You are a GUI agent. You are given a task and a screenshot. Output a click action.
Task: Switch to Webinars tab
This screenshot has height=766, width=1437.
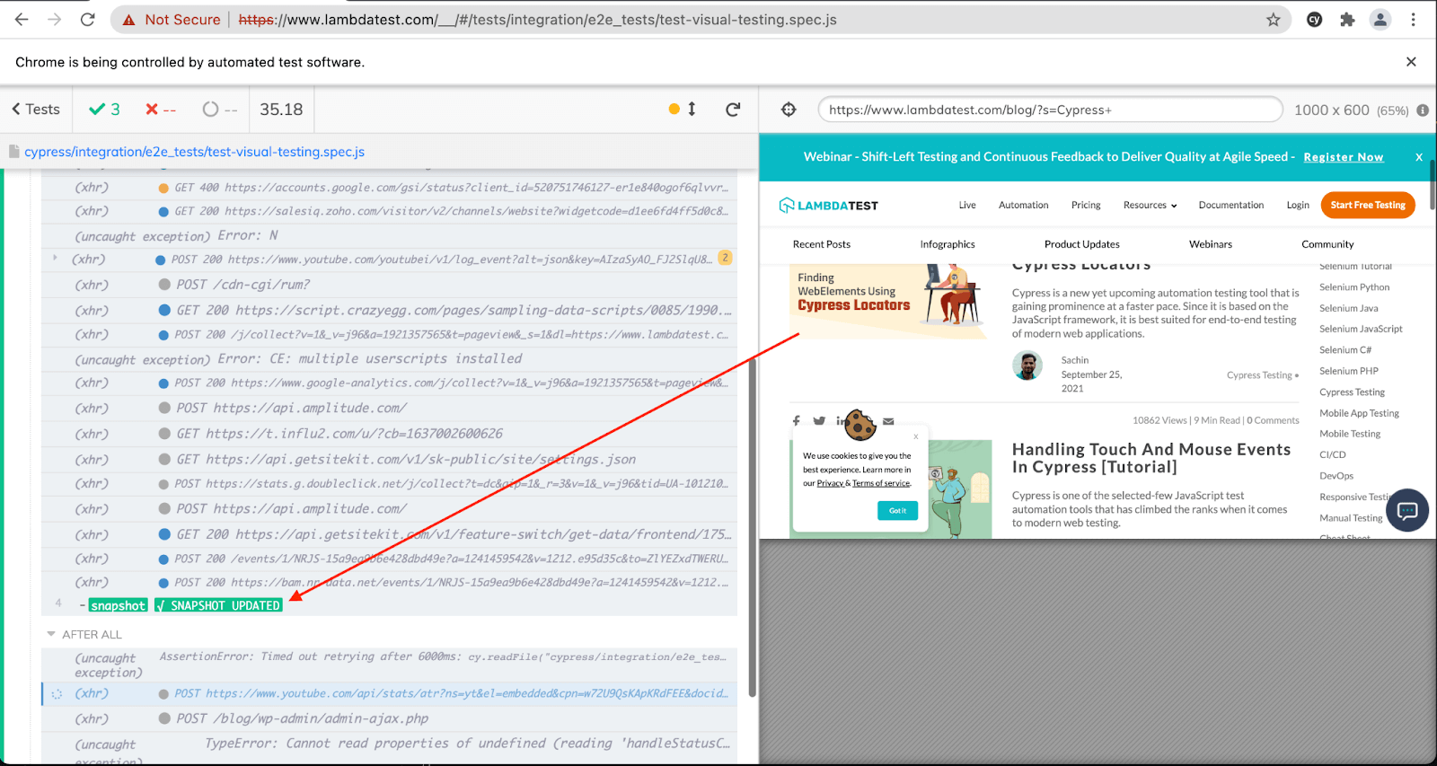[x=1211, y=244]
